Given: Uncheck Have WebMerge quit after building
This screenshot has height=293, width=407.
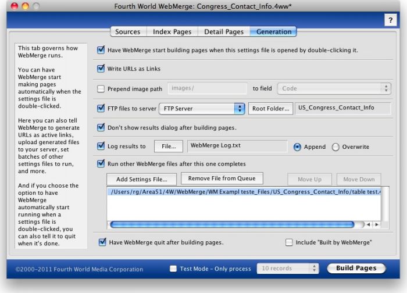Looking at the screenshot, I should click(x=102, y=242).
